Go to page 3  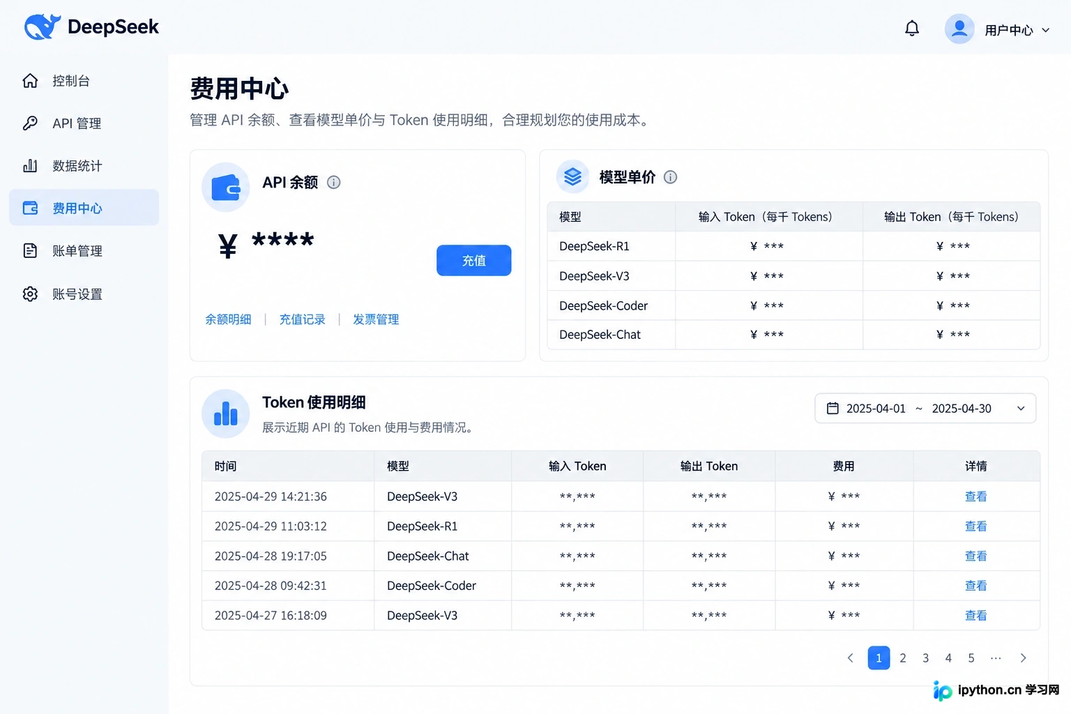926,658
